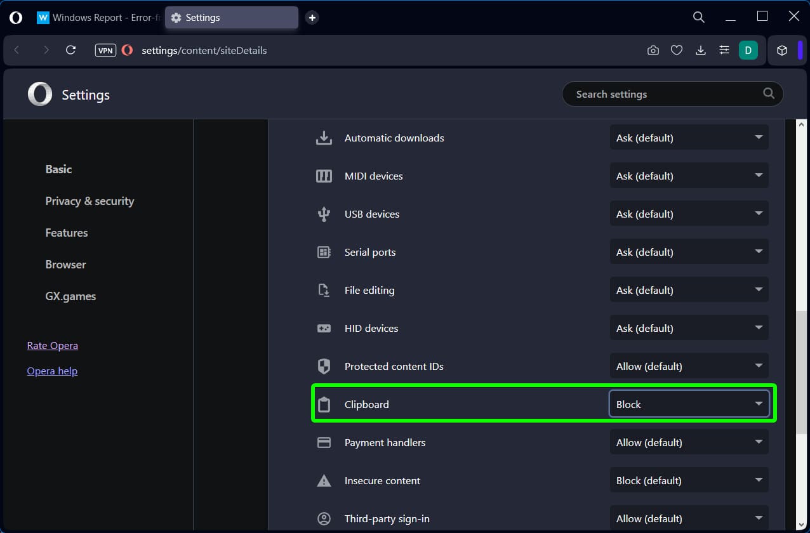
Task: Open downloads arrow icon in toolbar
Action: click(701, 50)
